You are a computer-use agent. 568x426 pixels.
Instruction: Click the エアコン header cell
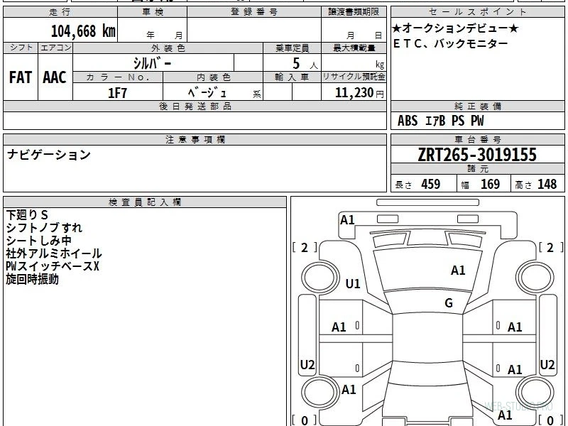(x=55, y=48)
